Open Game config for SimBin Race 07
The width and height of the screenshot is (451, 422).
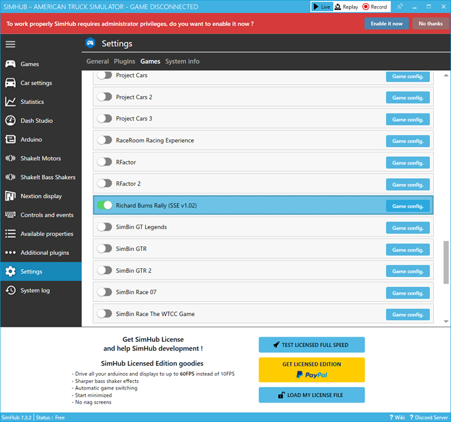408,293
